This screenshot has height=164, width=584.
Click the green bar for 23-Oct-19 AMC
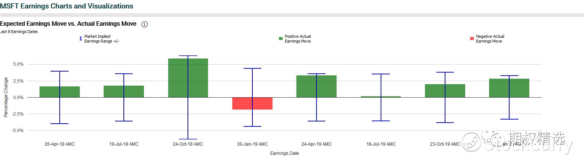click(x=435, y=91)
